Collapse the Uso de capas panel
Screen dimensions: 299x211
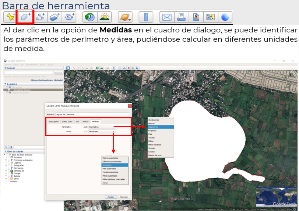tap(5, 152)
